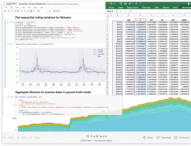This screenshot has height=146, width=191.
Task: Open the Page Layout ribbon tab
Action: (132, 8)
